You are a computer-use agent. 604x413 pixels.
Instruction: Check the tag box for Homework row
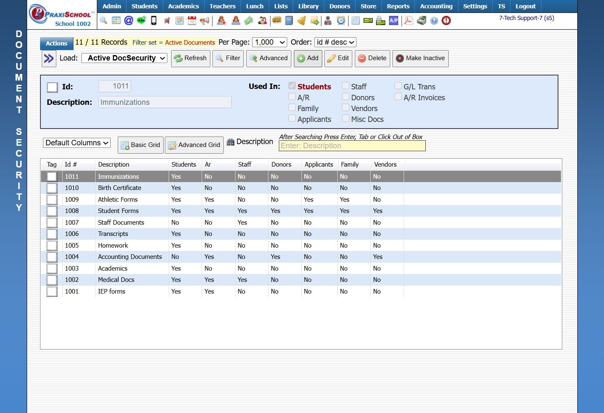tap(52, 246)
